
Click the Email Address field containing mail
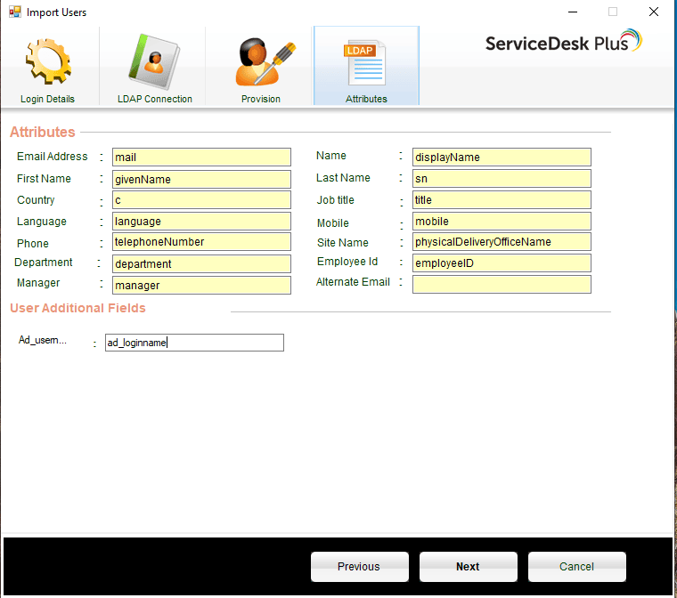[201, 158]
